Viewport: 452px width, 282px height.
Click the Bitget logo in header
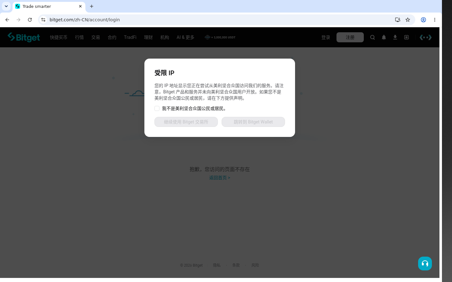click(24, 37)
